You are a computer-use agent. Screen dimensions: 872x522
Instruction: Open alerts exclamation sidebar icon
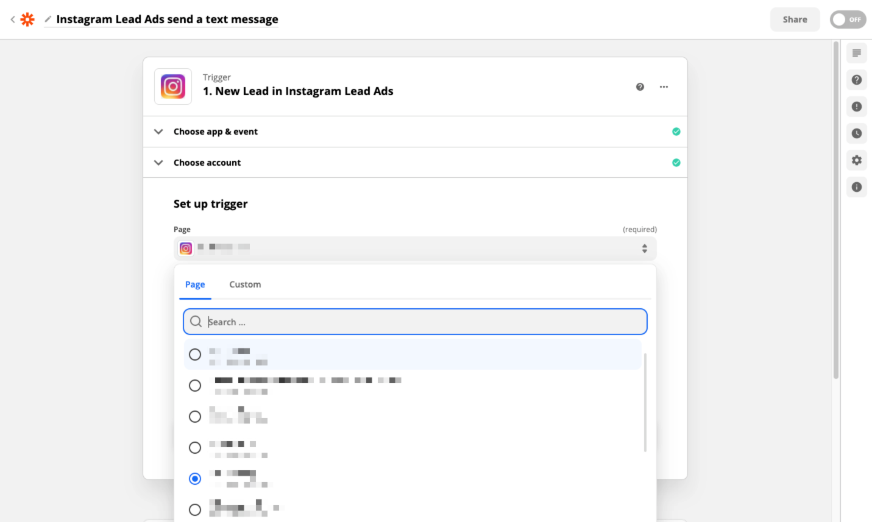click(x=856, y=107)
